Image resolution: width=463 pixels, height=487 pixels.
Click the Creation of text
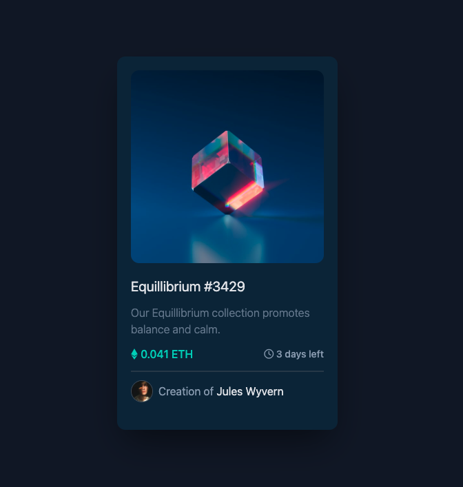pos(186,391)
